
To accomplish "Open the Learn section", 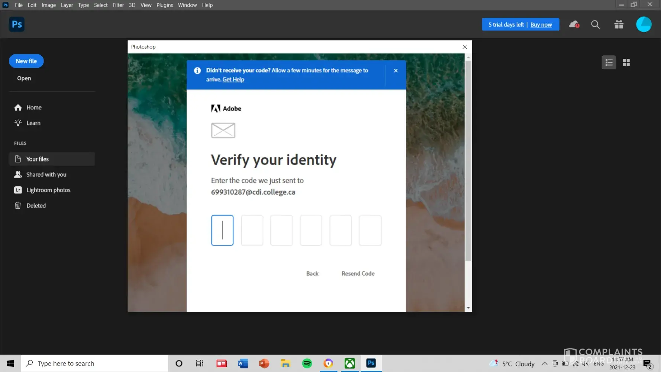I will [x=33, y=123].
